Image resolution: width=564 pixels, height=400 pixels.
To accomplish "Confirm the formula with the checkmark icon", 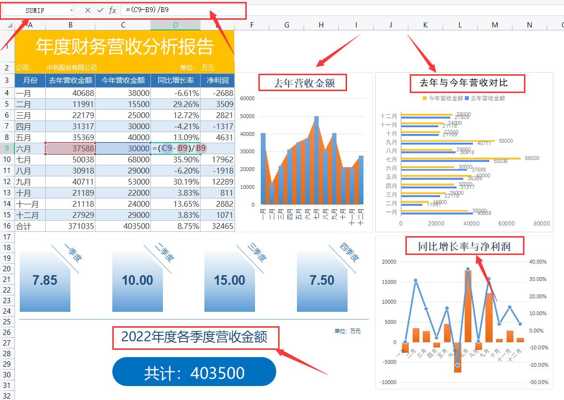I will (100, 9).
